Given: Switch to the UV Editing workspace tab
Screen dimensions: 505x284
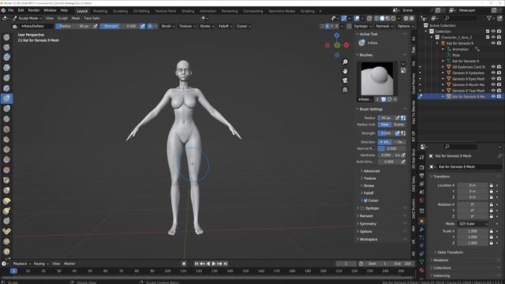Looking at the screenshot, I should [x=141, y=11].
